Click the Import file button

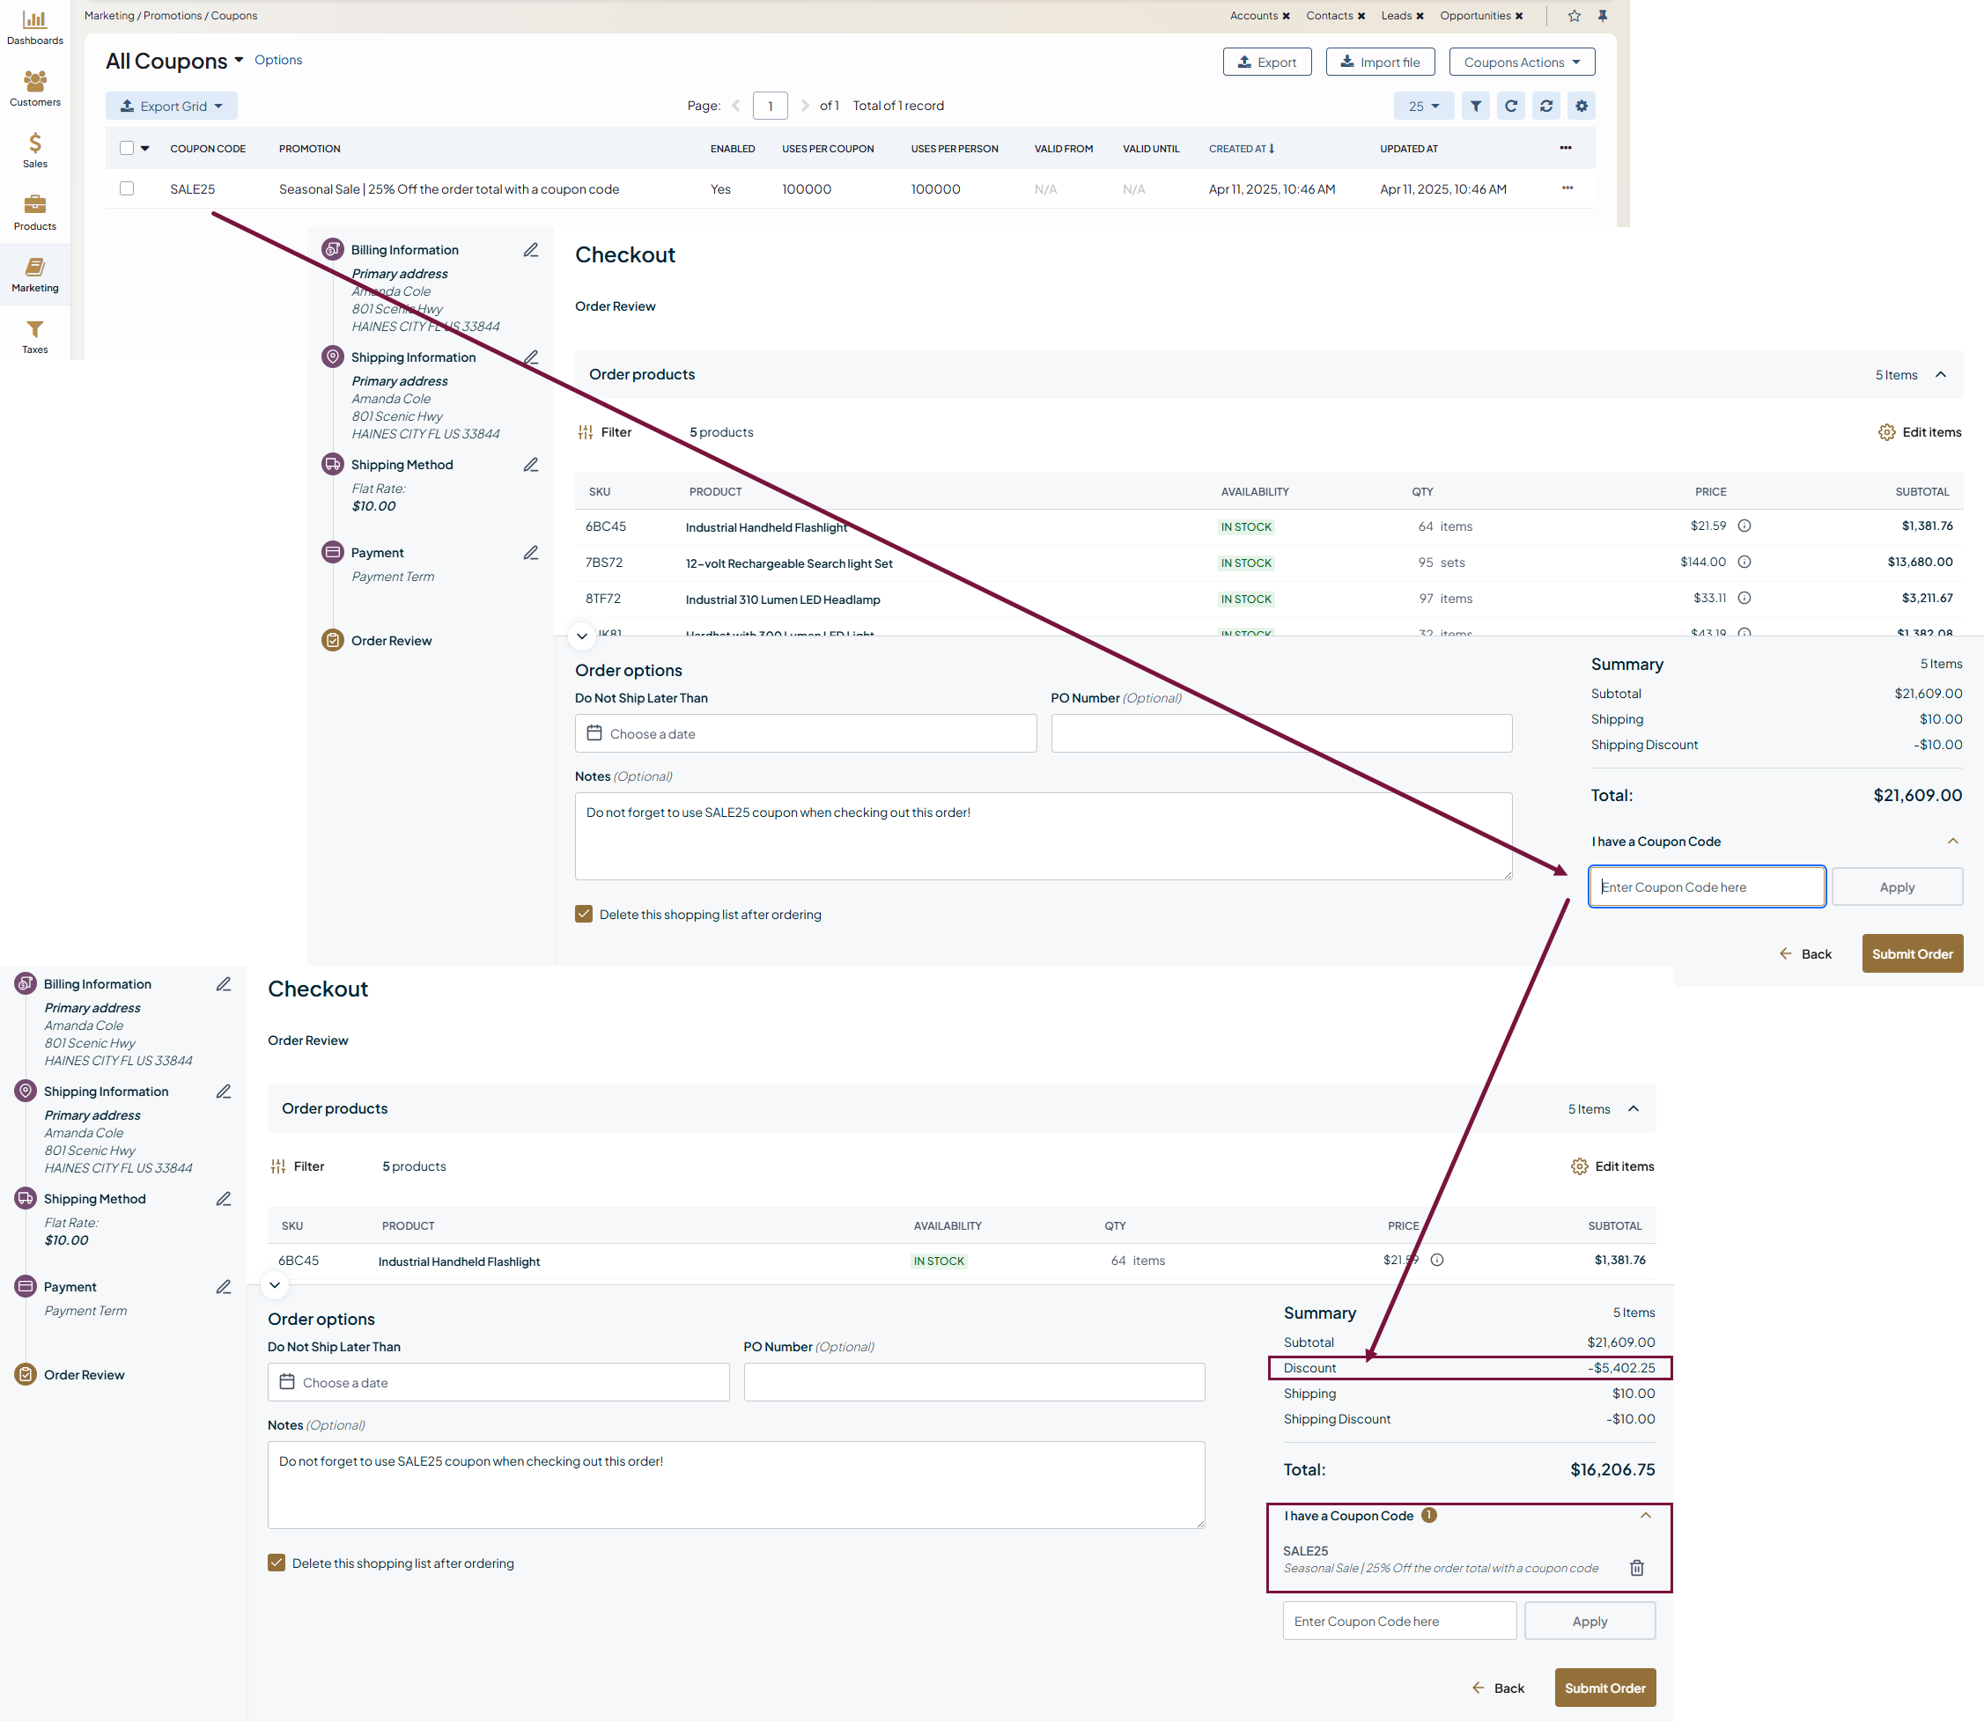coord(1379,63)
